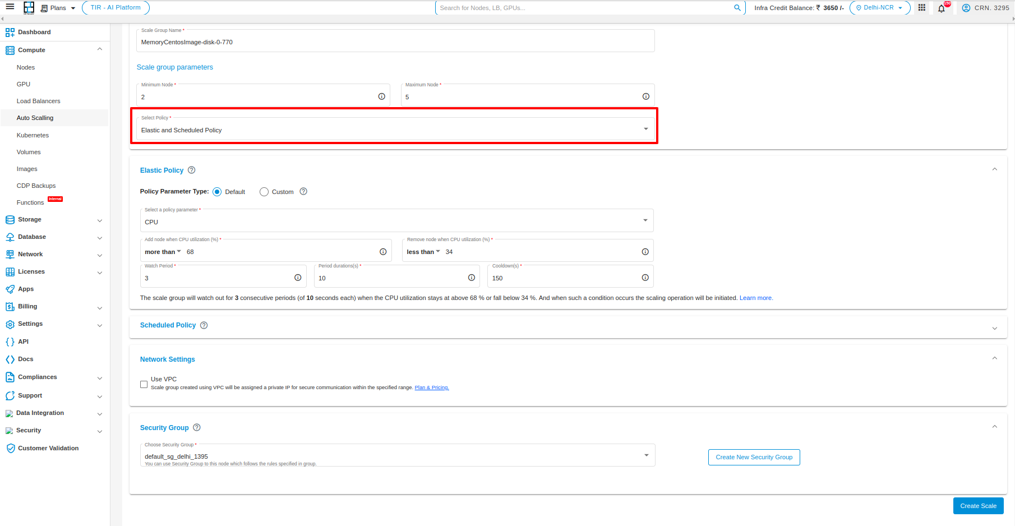Viewport: 1015px width, 526px height.
Task: Open the policy parameter CPU dropdown
Action: (x=396, y=220)
